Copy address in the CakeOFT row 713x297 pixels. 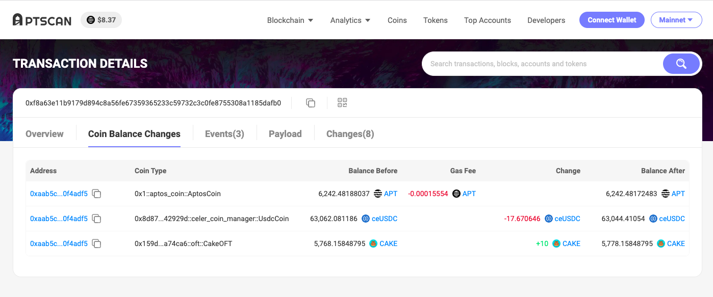point(96,244)
